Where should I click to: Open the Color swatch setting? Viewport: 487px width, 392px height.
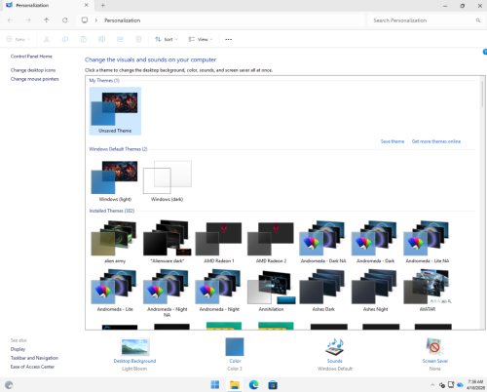tap(235, 346)
